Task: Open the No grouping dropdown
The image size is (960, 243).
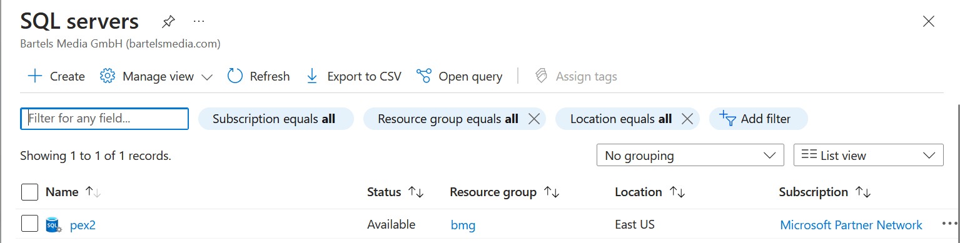Action: [x=690, y=156]
